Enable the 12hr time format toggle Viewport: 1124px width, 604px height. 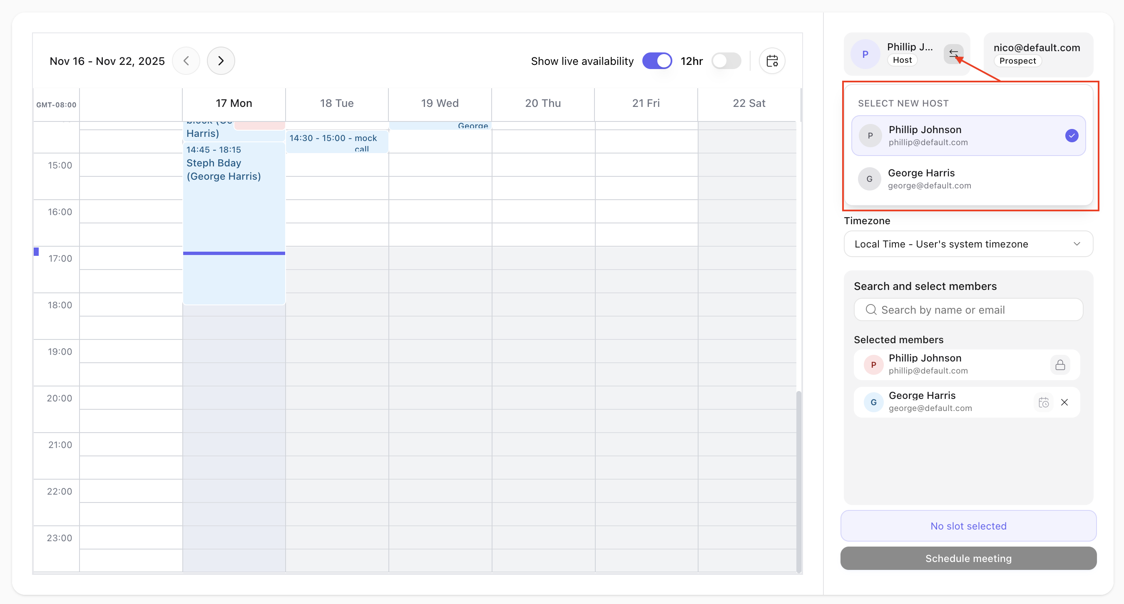point(726,61)
